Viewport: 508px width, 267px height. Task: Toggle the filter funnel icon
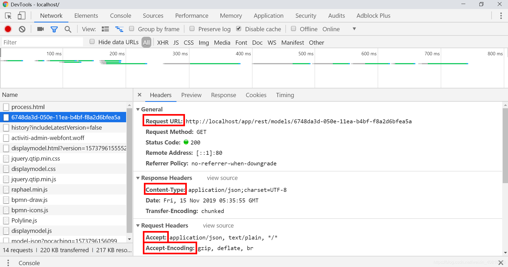click(x=54, y=29)
